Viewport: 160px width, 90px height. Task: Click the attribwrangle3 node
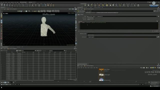pos(101,75)
